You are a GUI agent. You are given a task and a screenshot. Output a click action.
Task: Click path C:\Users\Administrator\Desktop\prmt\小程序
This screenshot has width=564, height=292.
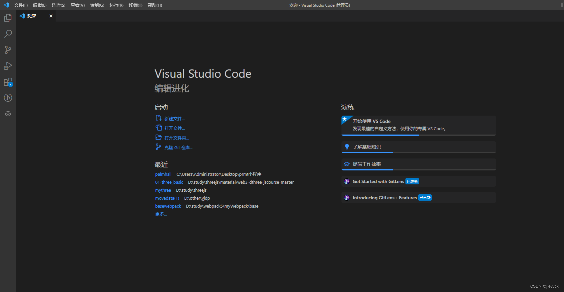click(219, 174)
